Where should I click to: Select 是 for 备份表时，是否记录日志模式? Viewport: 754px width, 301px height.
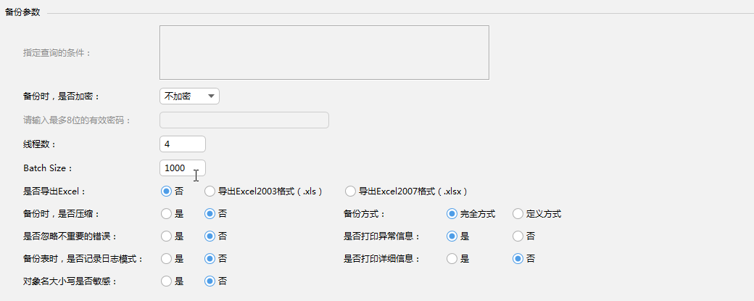pos(166,258)
